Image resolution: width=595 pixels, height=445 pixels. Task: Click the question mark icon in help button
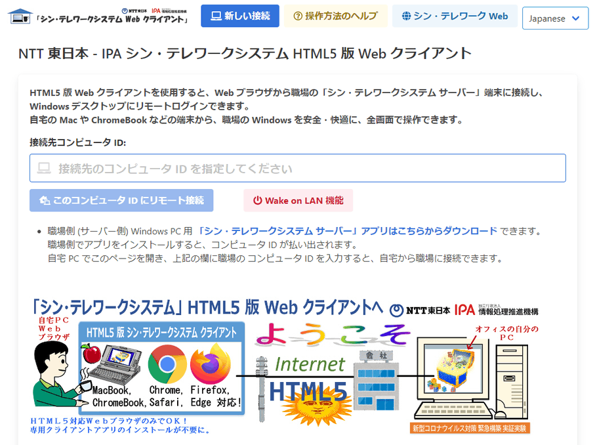pos(298,16)
